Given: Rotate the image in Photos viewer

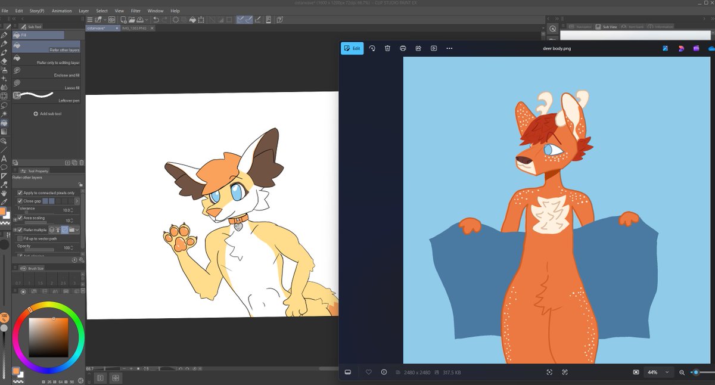Looking at the screenshot, I should pos(372,48).
